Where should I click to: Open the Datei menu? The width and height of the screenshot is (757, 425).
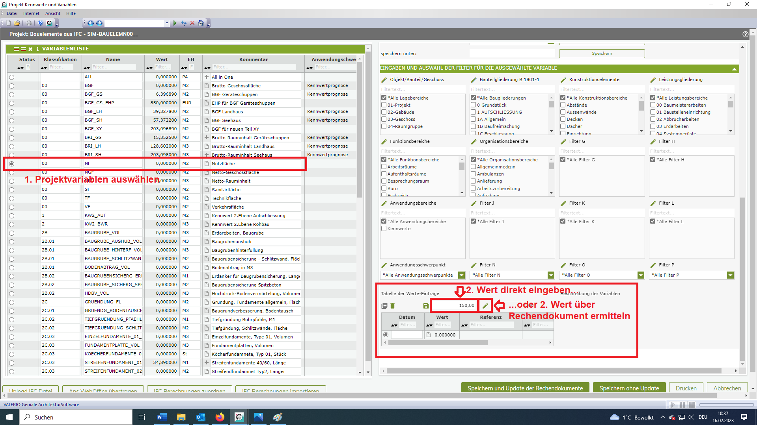tap(12, 13)
